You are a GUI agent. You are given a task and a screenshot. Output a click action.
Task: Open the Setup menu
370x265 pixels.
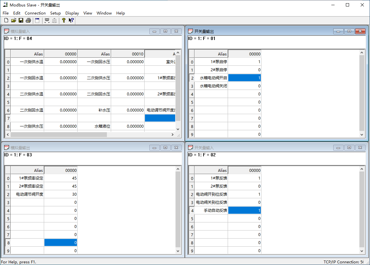(x=55, y=13)
